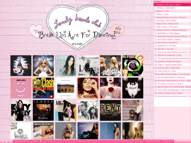This screenshot has height=143, width=191.
Task: Click the song progress seek bar
Action: pyautogui.click(x=92, y=141)
